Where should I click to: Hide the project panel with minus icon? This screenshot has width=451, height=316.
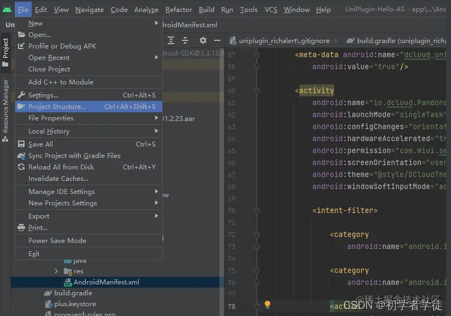[217, 40]
